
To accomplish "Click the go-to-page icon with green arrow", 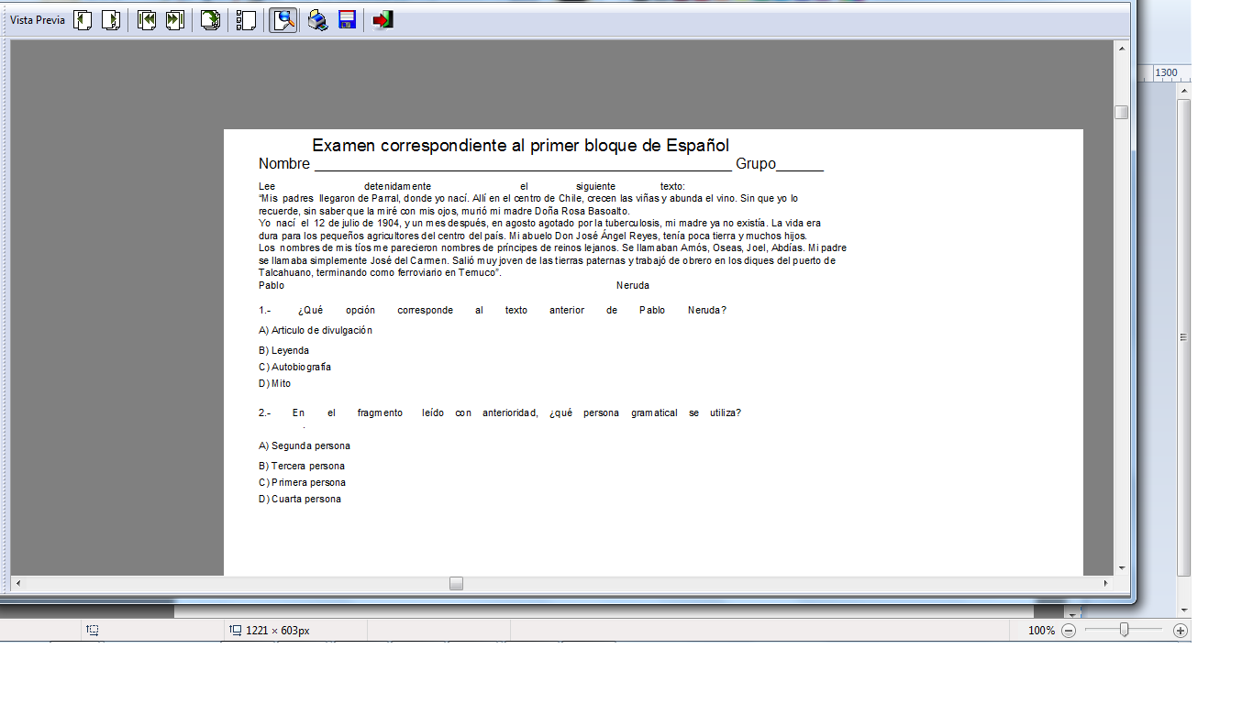I will (210, 20).
